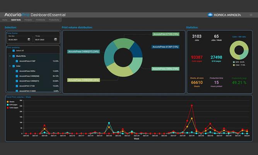Click the 93387 color pages value

[x=197, y=57]
